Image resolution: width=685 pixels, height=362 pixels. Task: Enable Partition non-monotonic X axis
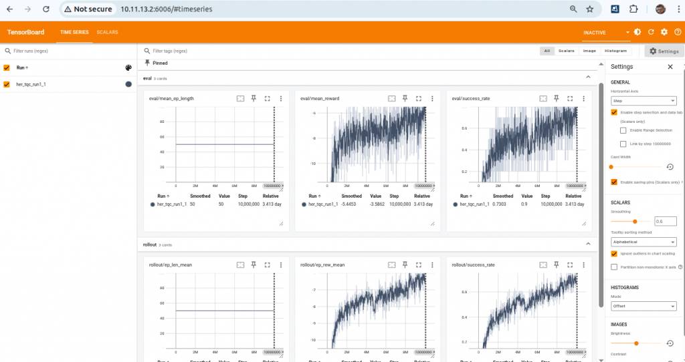pyautogui.click(x=614, y=267)
